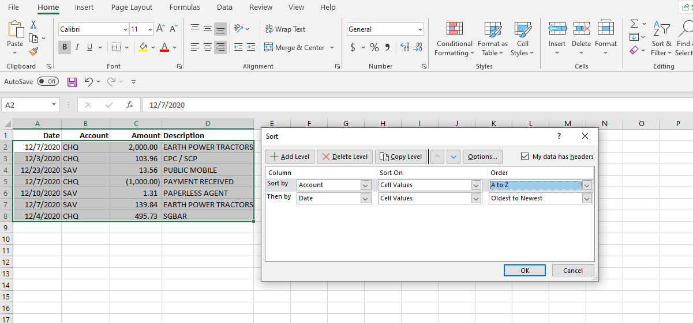
Task: Switch to Formulas tab
Action: tap(185, 7)
